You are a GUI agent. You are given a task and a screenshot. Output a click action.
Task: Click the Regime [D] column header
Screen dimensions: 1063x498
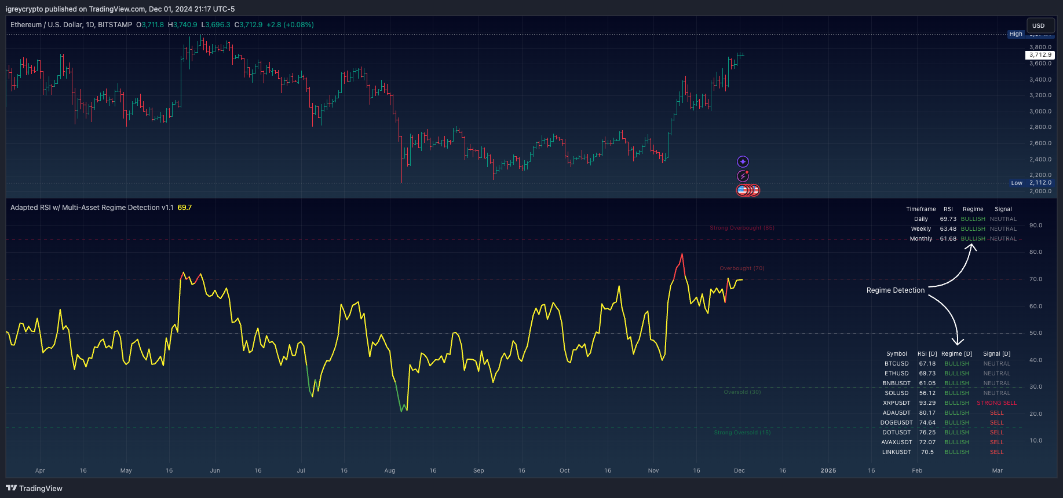coord(957,354)
